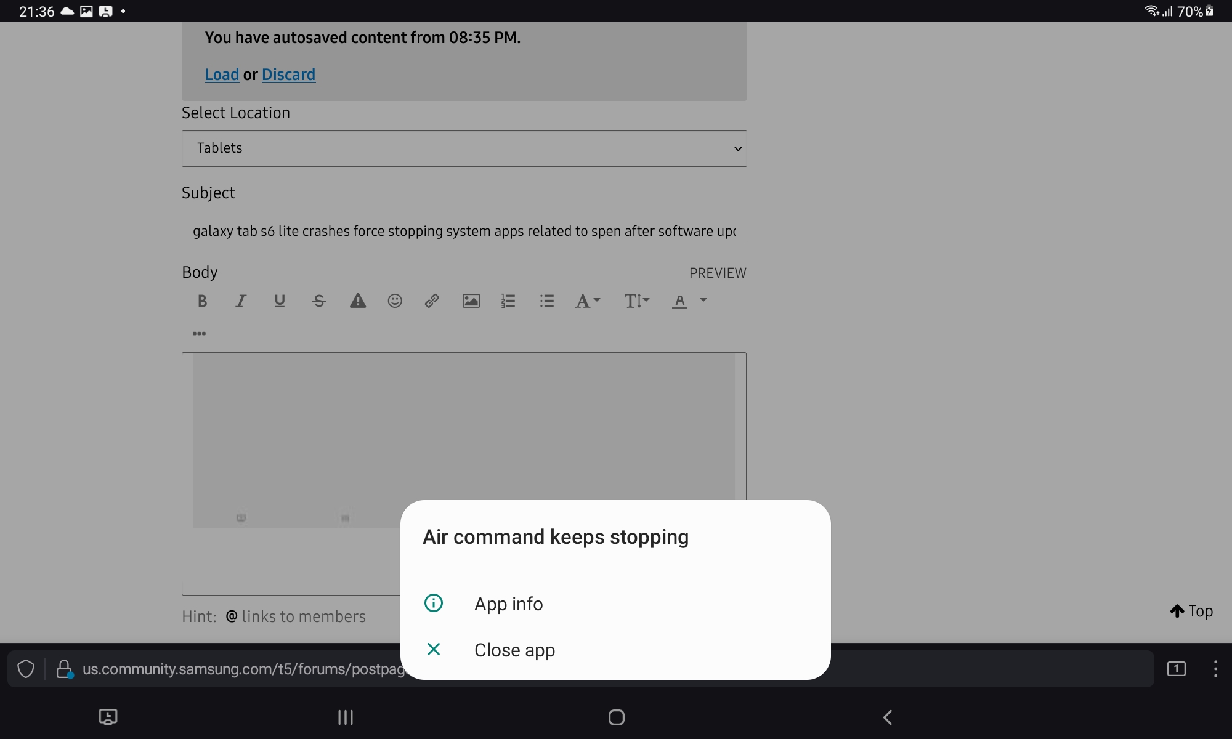Click the Insert Image icon
Screen dimensions: 1232x739
471,301
